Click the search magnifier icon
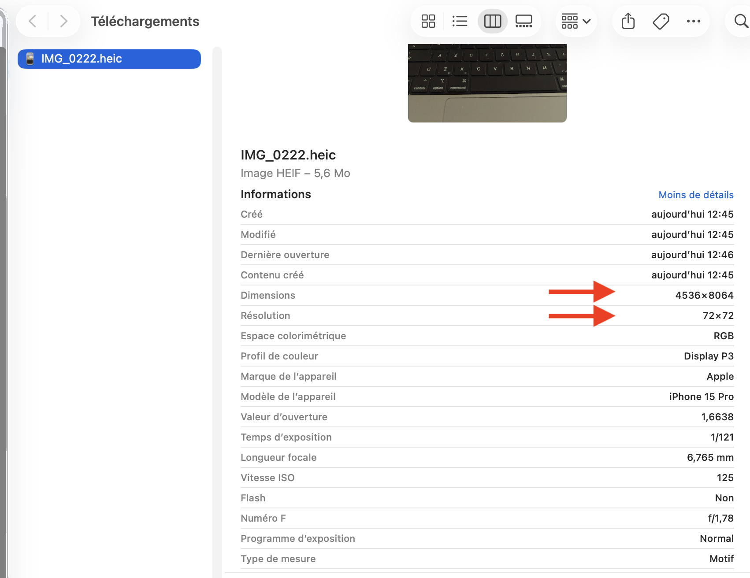The image size is (750, 578). (x=741, y=21)
